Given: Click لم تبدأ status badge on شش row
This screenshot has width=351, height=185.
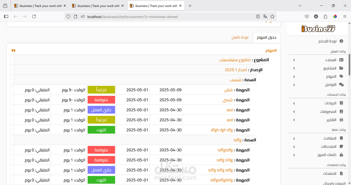Looking at the screenshot, I should (101, 90).
